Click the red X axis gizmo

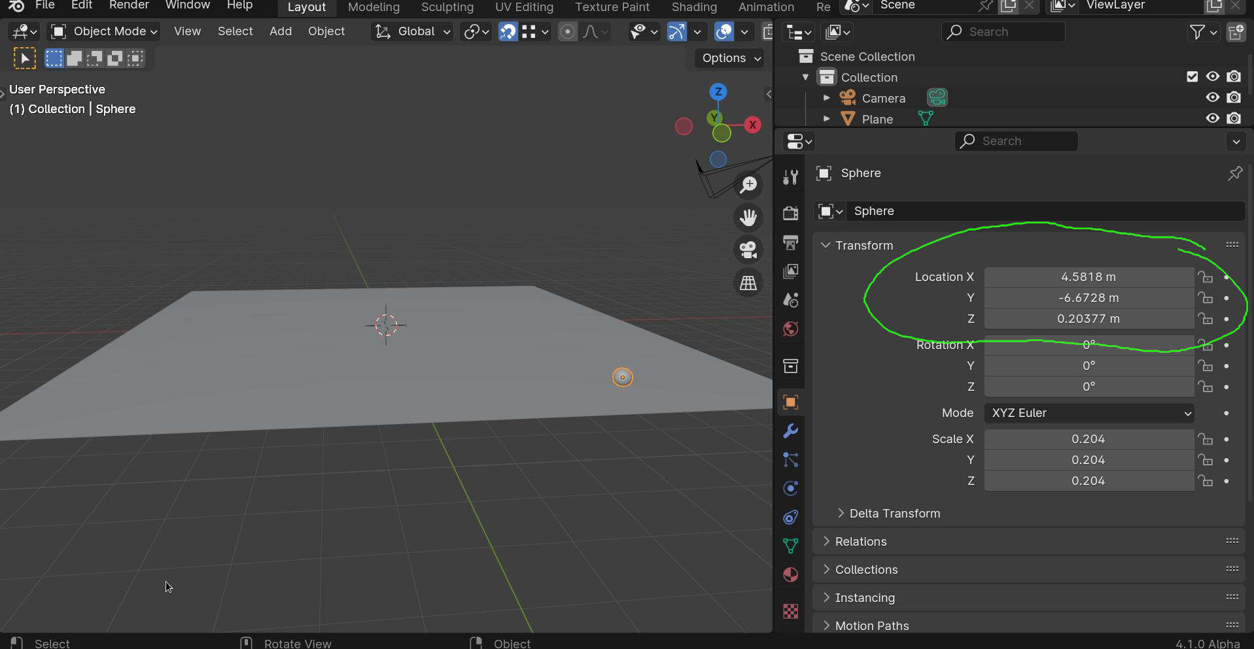pos(753,125)
